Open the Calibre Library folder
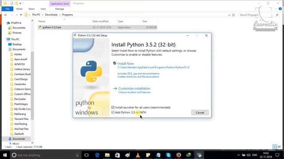 [22, 69]
